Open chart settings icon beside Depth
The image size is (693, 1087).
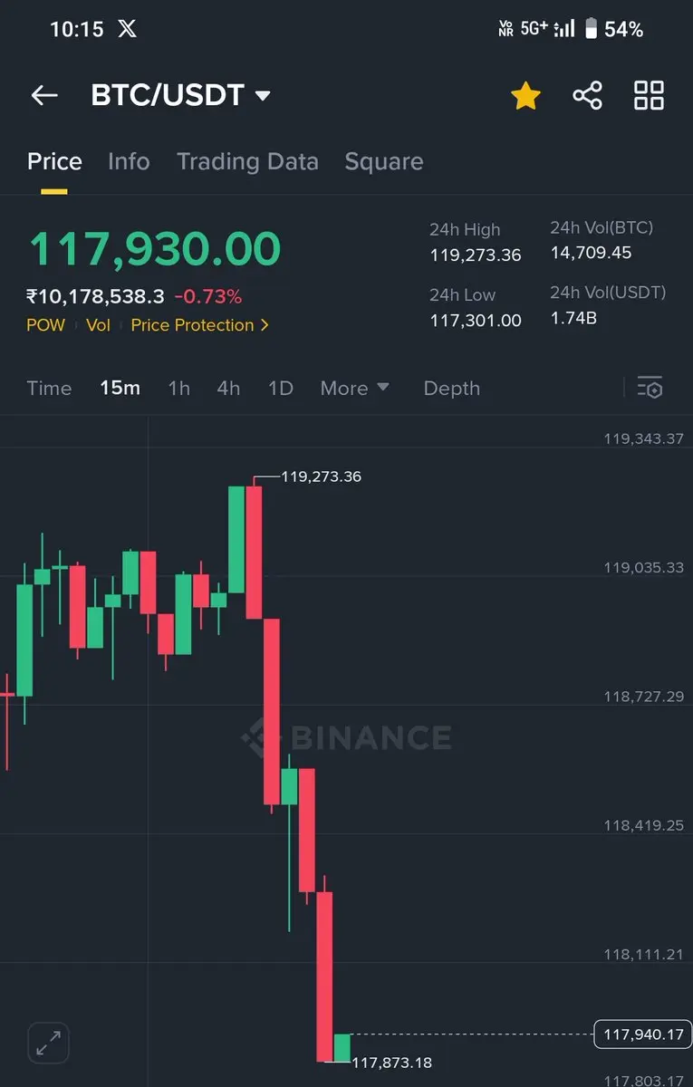tap(650, 388)
